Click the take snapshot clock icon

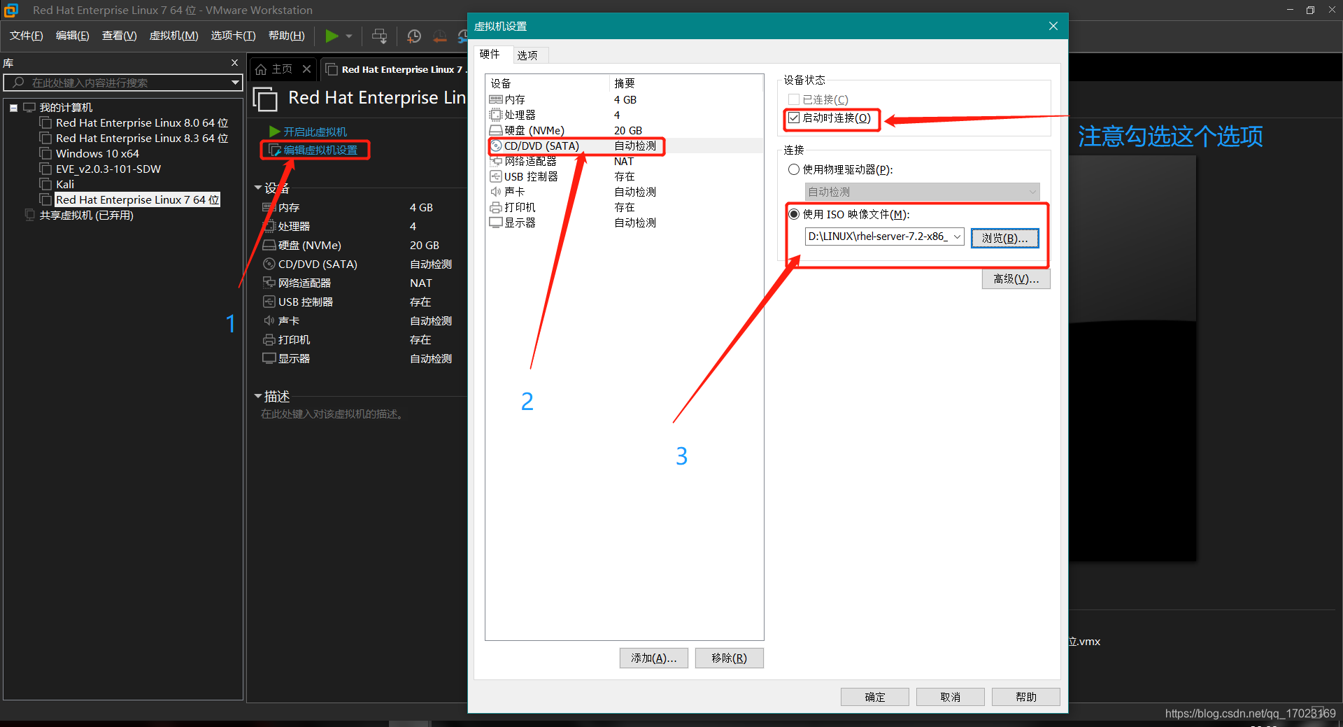[414, 36]
